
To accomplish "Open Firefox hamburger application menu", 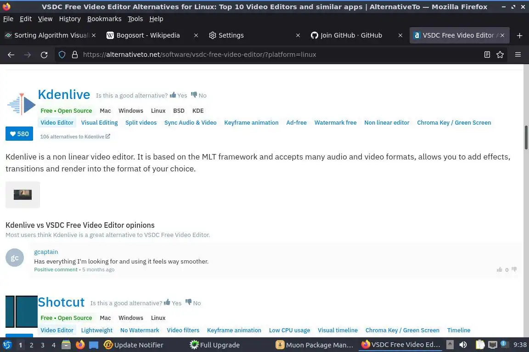I will [518, 55].
